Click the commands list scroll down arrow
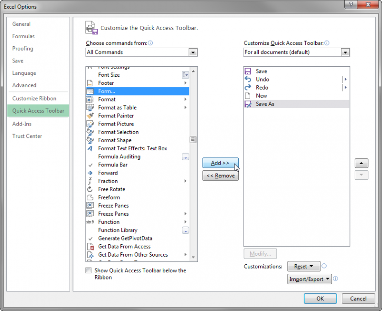The image size is (382, 311). [x=193, y=257]
